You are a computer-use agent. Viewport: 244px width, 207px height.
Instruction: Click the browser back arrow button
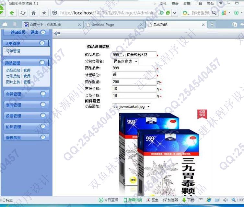[x=12, y=13]
